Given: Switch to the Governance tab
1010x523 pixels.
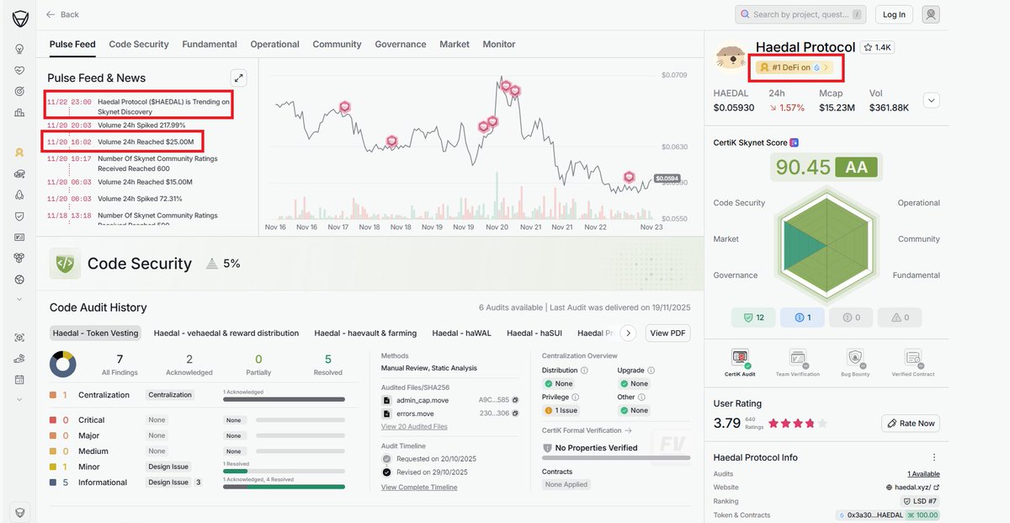Looking at the screenshot, I should (401, 44).
